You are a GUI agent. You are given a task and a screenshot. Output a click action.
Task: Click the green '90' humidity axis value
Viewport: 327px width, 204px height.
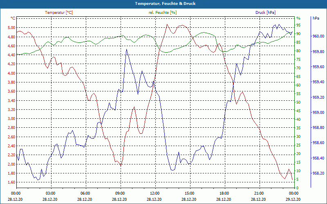tap(298, 34)
